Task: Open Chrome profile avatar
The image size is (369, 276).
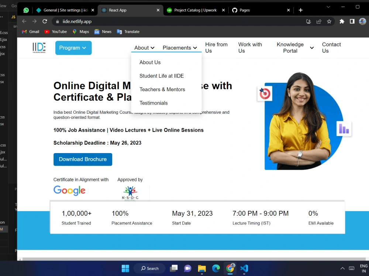Action: (362, 21)
